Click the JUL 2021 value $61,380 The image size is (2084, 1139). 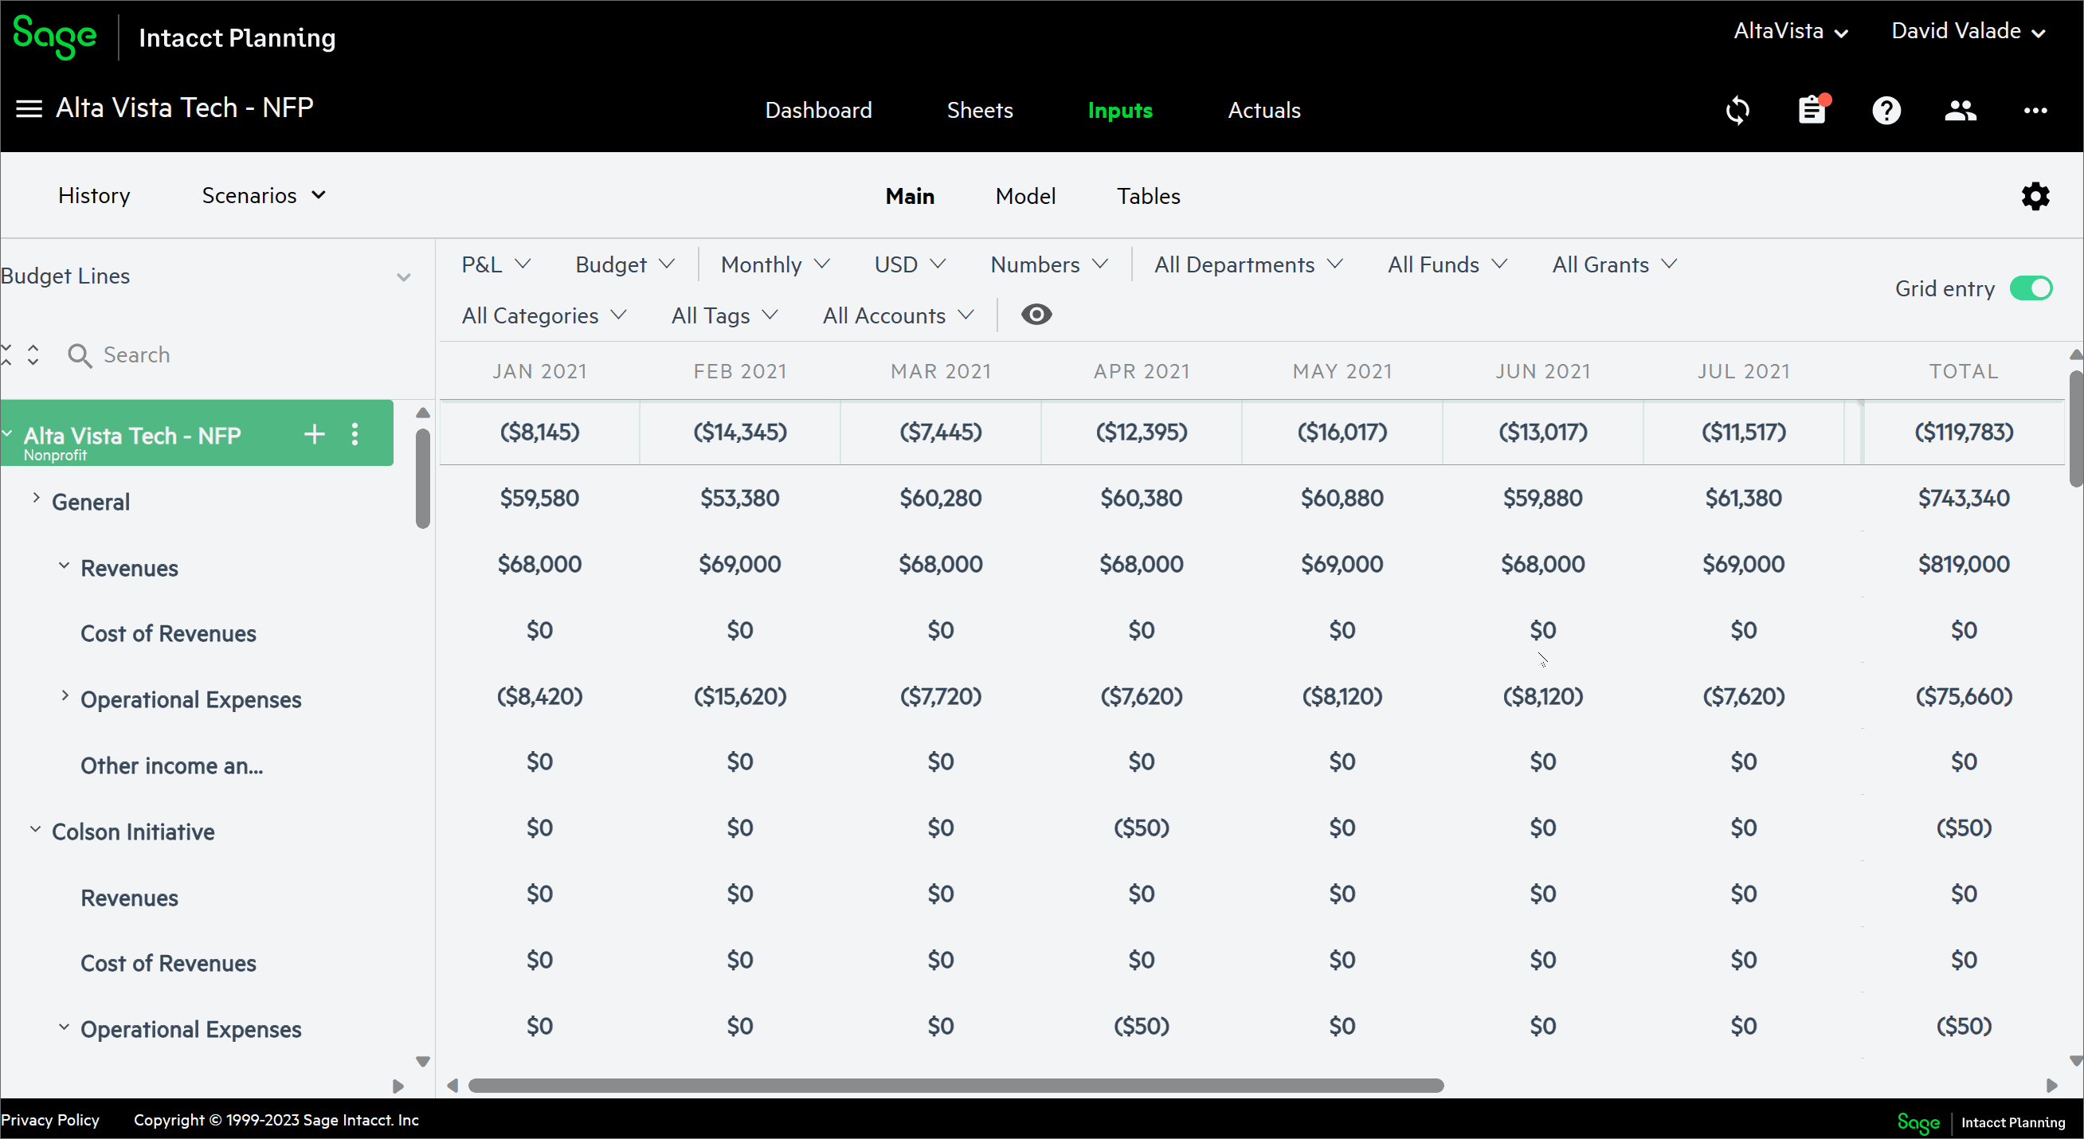(x=1743, y=498)
